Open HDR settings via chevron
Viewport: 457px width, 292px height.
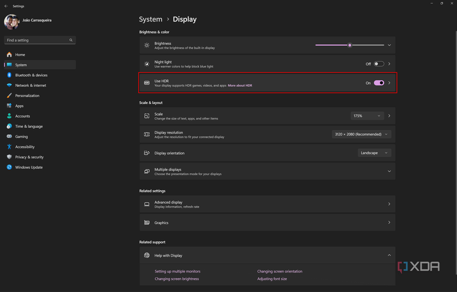(x=389, y=83)
